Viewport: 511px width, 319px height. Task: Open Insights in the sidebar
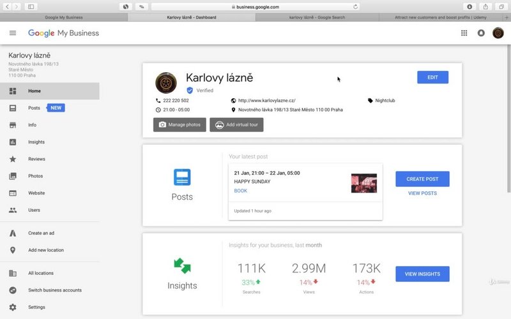click(50, 142)
